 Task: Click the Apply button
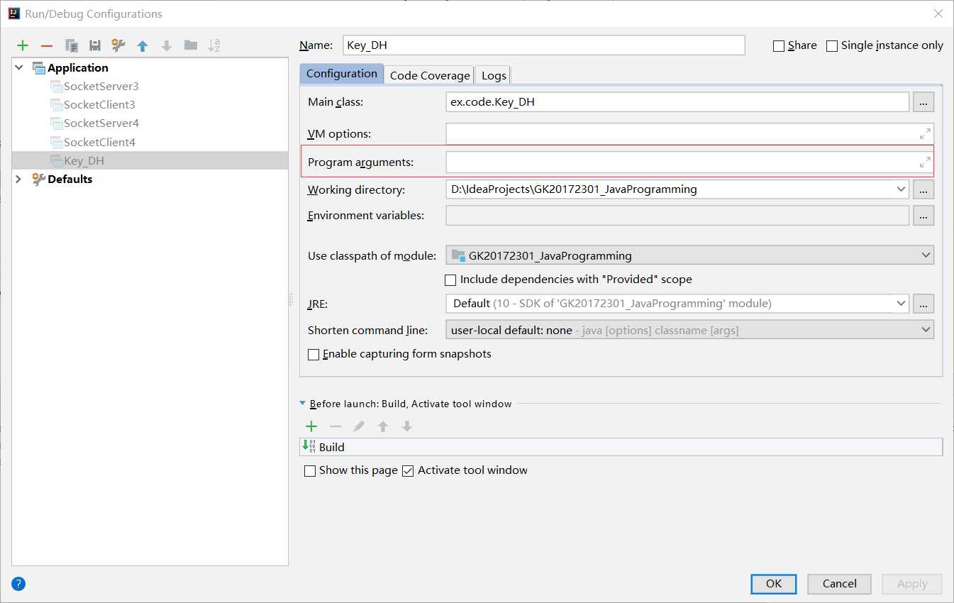pyautogui.click(x=912, y=584)
